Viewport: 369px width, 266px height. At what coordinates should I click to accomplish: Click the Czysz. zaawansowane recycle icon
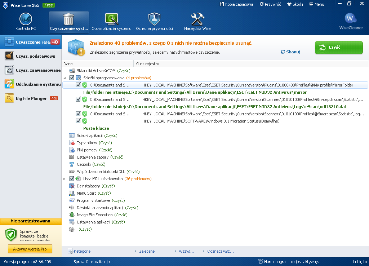pos(9,70)
